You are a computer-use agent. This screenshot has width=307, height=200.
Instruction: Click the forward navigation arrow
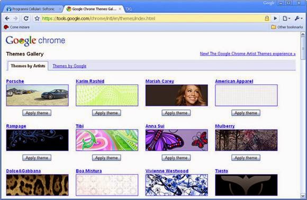tap(15, 18)
